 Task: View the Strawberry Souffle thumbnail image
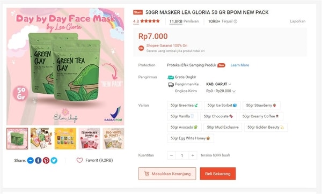[x=89, y=139]
